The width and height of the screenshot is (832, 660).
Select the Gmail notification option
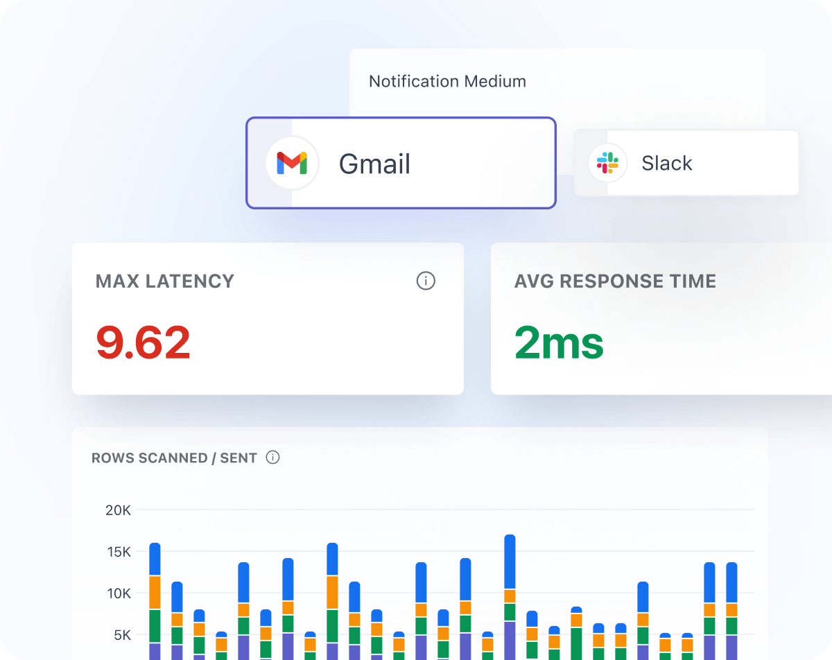coord(401,163)
